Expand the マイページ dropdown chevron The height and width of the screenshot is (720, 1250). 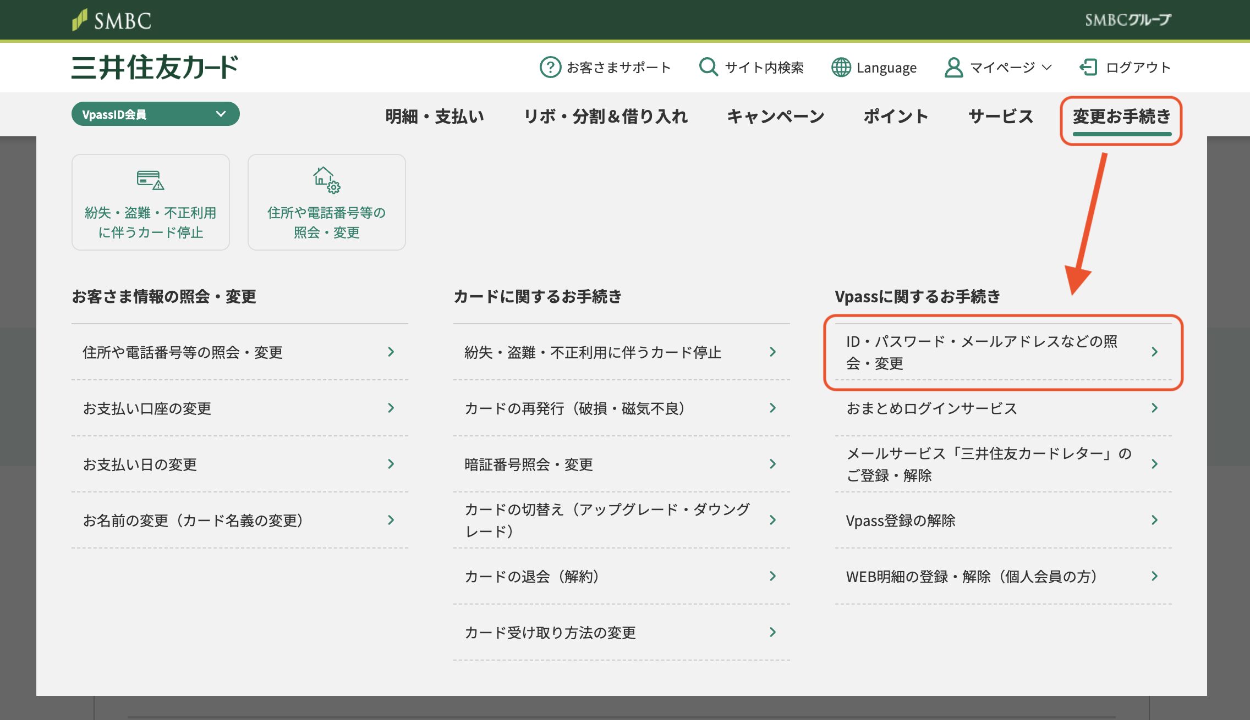(1047, 67)
